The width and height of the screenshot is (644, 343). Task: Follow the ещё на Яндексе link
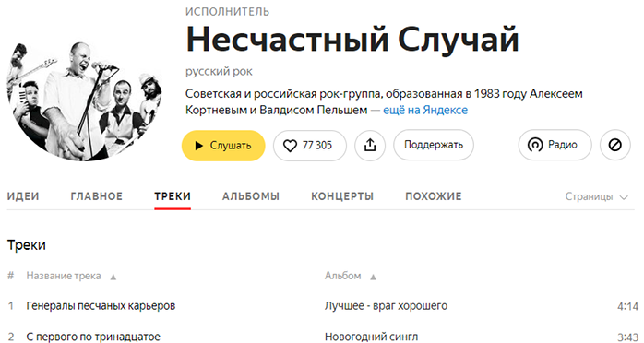click(x=425, y=111)
